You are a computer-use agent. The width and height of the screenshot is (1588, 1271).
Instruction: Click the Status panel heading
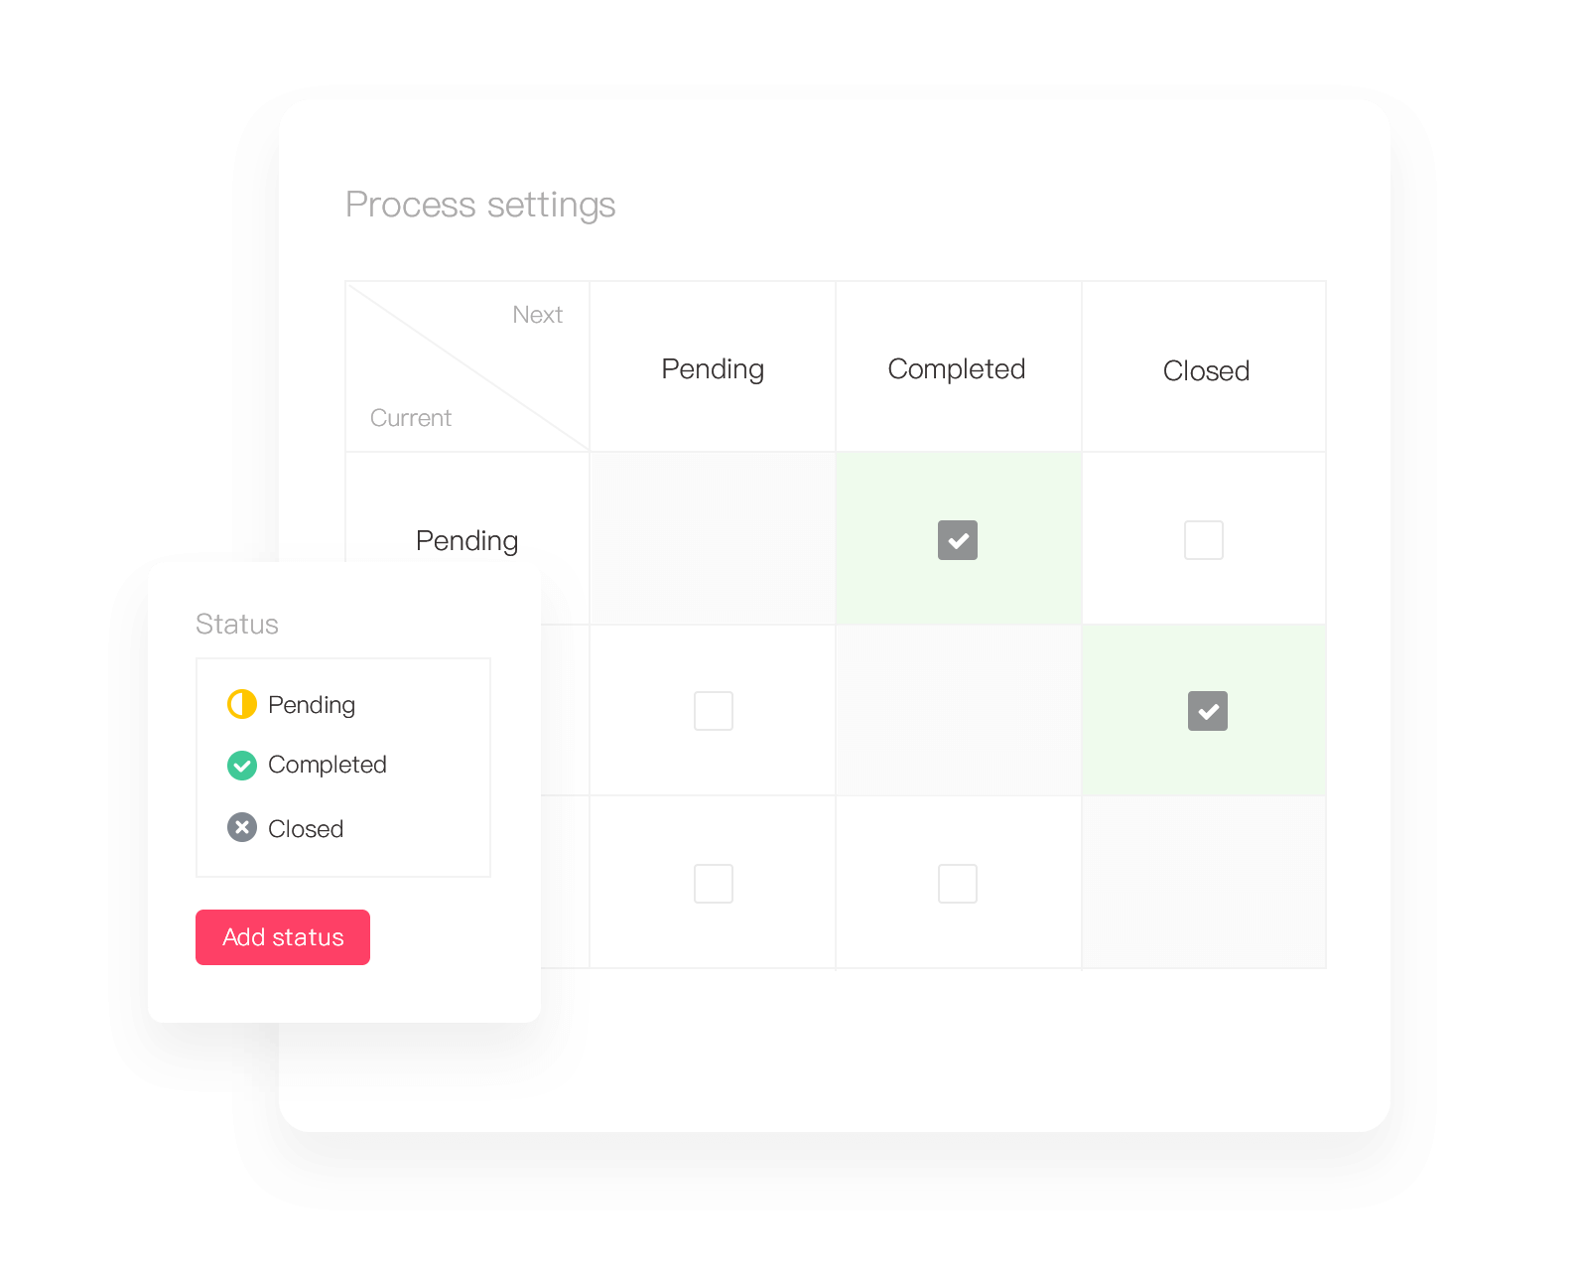[x=237, y=624]
